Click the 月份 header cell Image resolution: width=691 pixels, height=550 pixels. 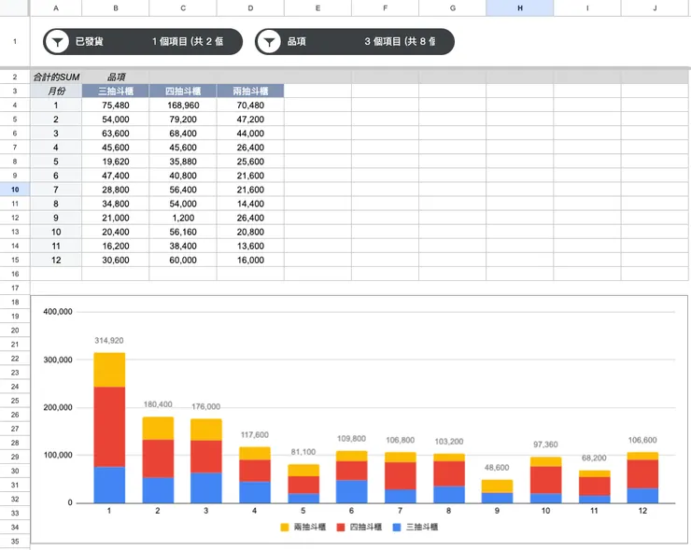(x=56, y=92)
